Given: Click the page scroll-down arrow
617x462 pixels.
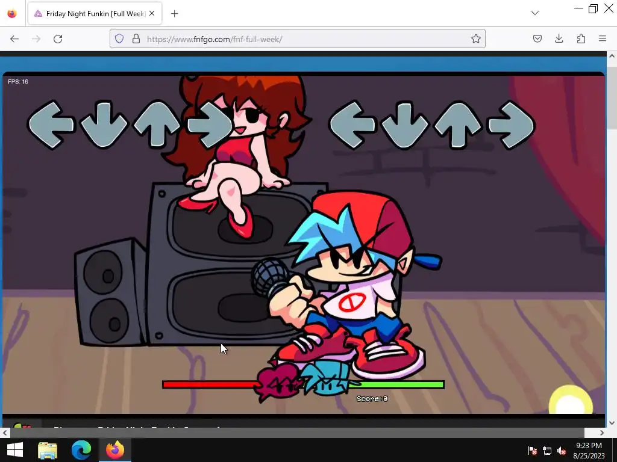Looking at the screenshot, I should coord(612,423).
